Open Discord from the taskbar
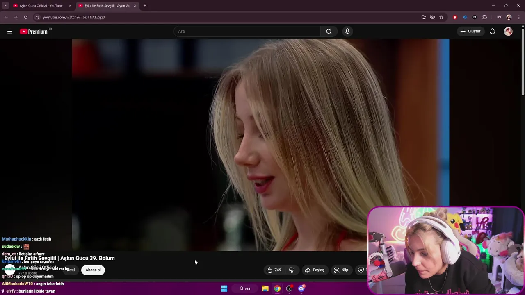This screenshot has width=525, height=295. [301, 288]
